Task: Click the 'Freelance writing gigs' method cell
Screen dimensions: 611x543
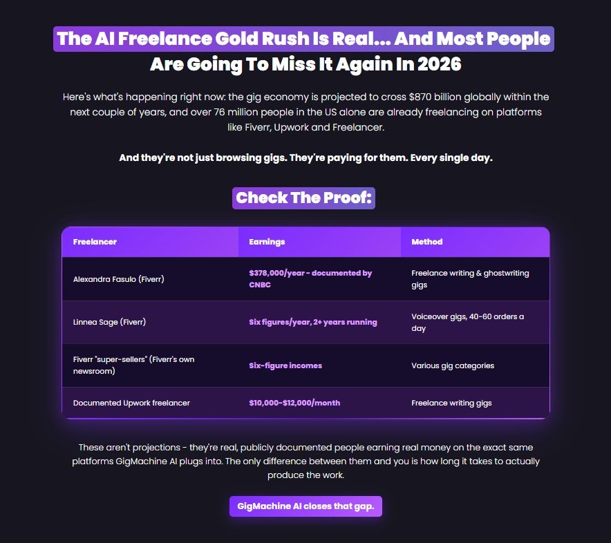Action: (451, 403)
